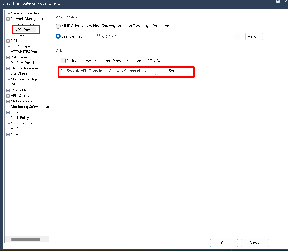Image resolution: width=288 pixels, height=251 pixels.
Task: Select the IPSec VPN label
Action: (x=19, y=90)
